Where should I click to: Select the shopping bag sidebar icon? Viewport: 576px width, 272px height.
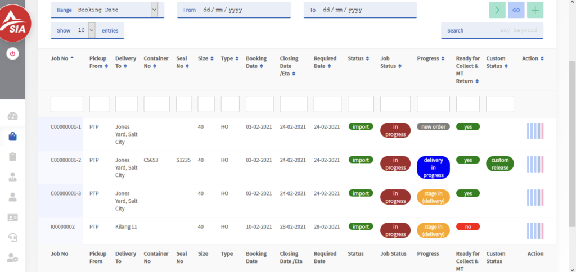click(x=13, y=137)
